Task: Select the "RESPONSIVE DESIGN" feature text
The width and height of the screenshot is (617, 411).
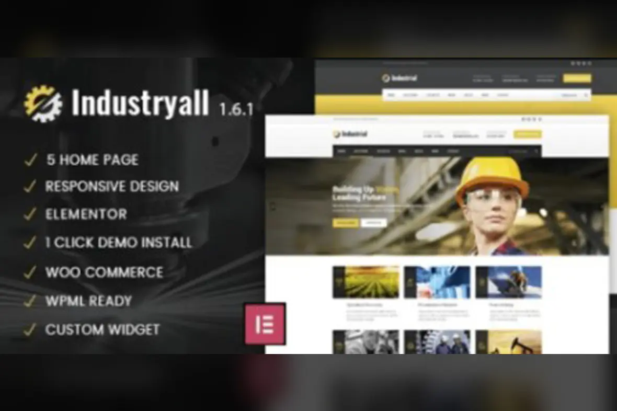Action: pyautogui.click(x=112, y=186)
